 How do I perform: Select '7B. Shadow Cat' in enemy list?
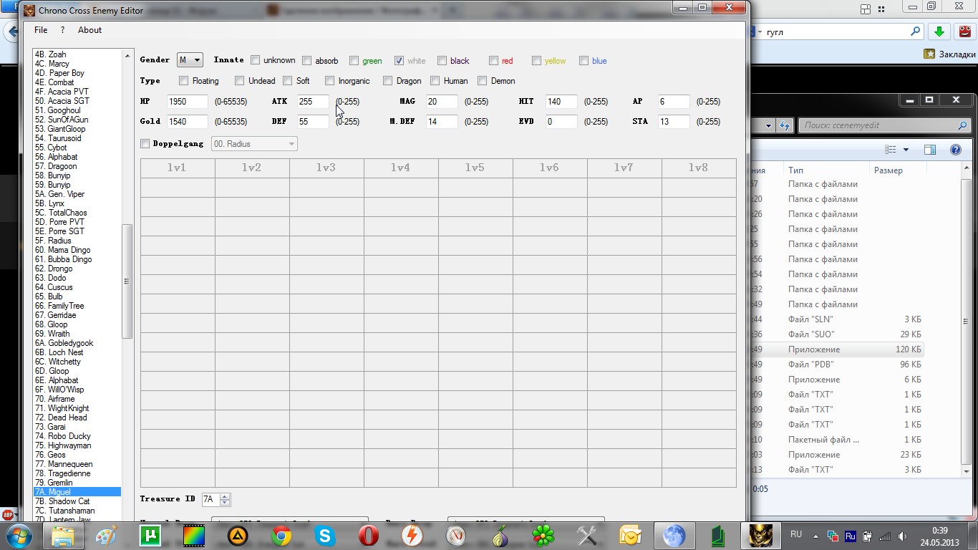pyautogui.click(x=69, y=501)
